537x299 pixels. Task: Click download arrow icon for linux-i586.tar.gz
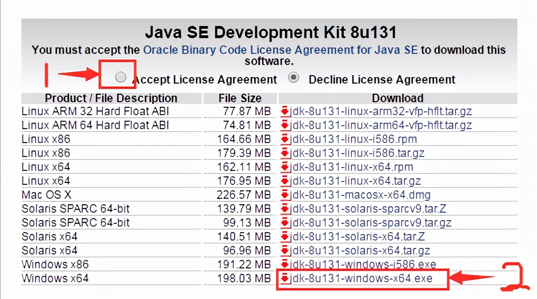[x=285, y=153]
